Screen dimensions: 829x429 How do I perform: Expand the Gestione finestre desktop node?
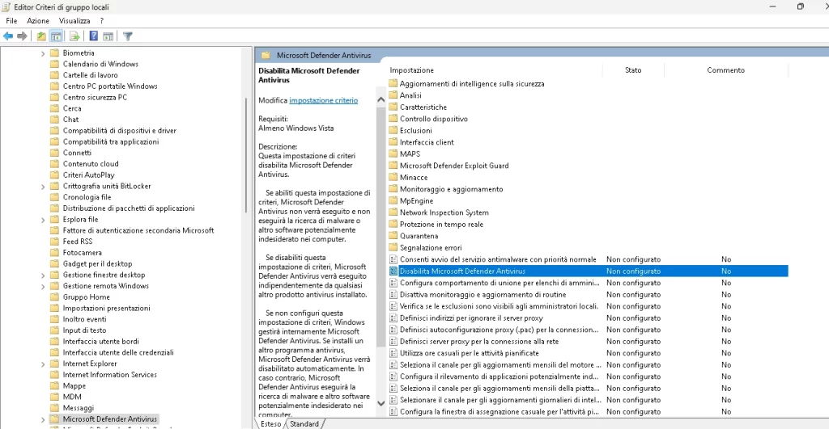pyautogui.click(x=43, y=275)
